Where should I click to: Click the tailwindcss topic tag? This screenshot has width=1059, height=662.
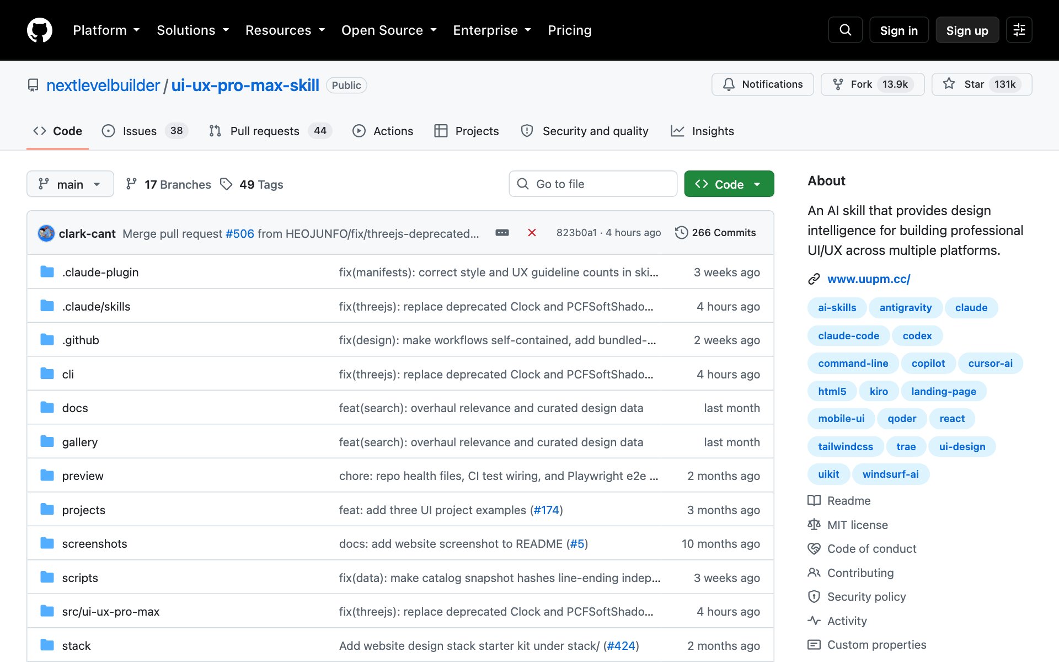pyautogui.click(x=846, y=446)
